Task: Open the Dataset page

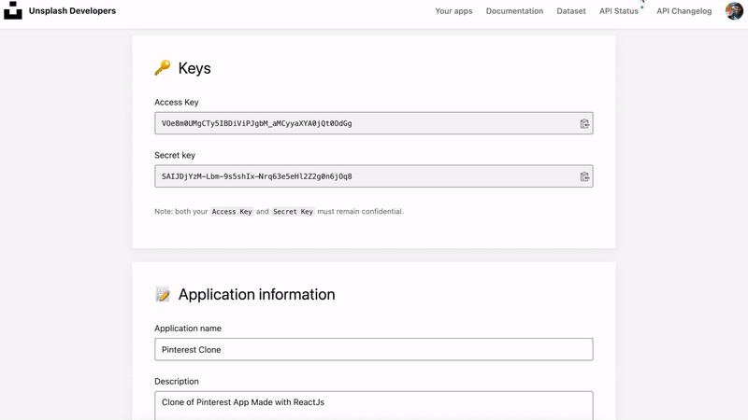Action: click(571, 11)
